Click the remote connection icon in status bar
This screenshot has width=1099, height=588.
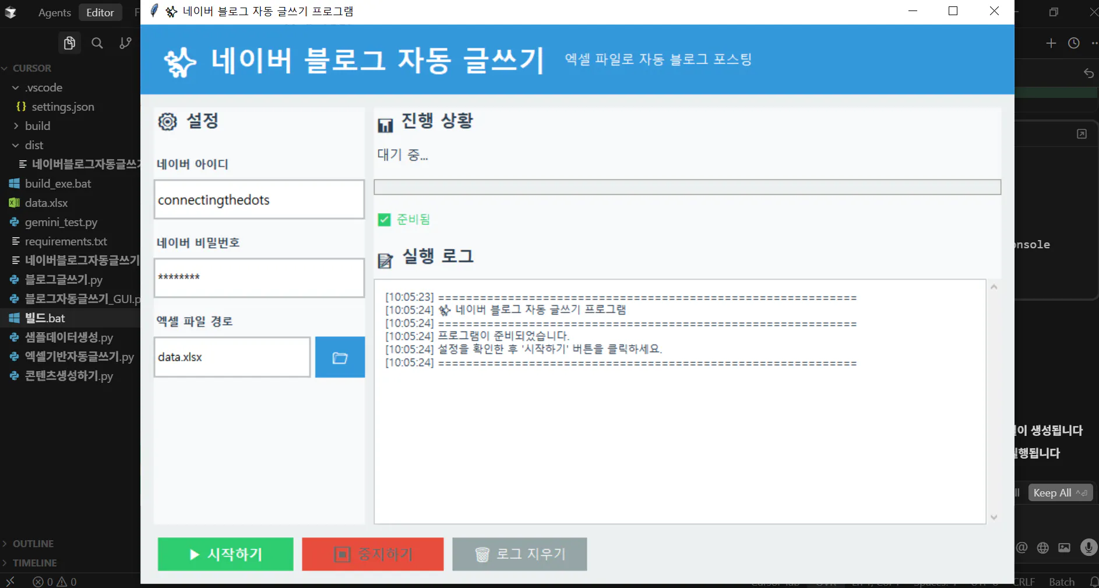click(x=10, y=582)
